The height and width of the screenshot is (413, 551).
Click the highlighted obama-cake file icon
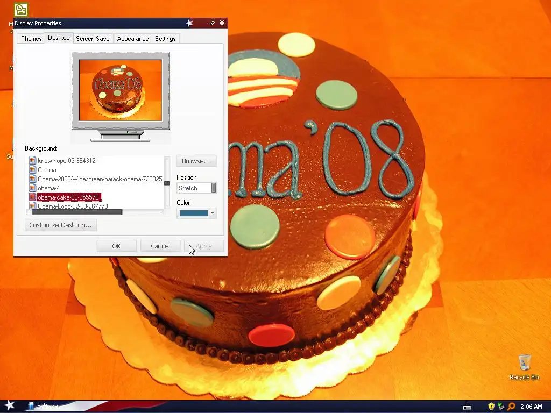(x=33, y=197)
